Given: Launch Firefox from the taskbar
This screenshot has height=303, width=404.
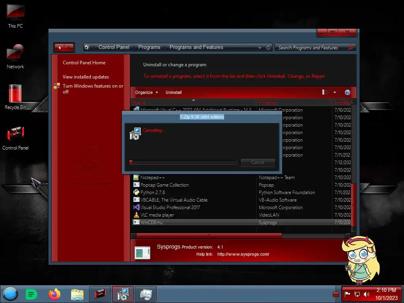Looking at the screenshot, I should pyautogui.click(x=54, y=294).
